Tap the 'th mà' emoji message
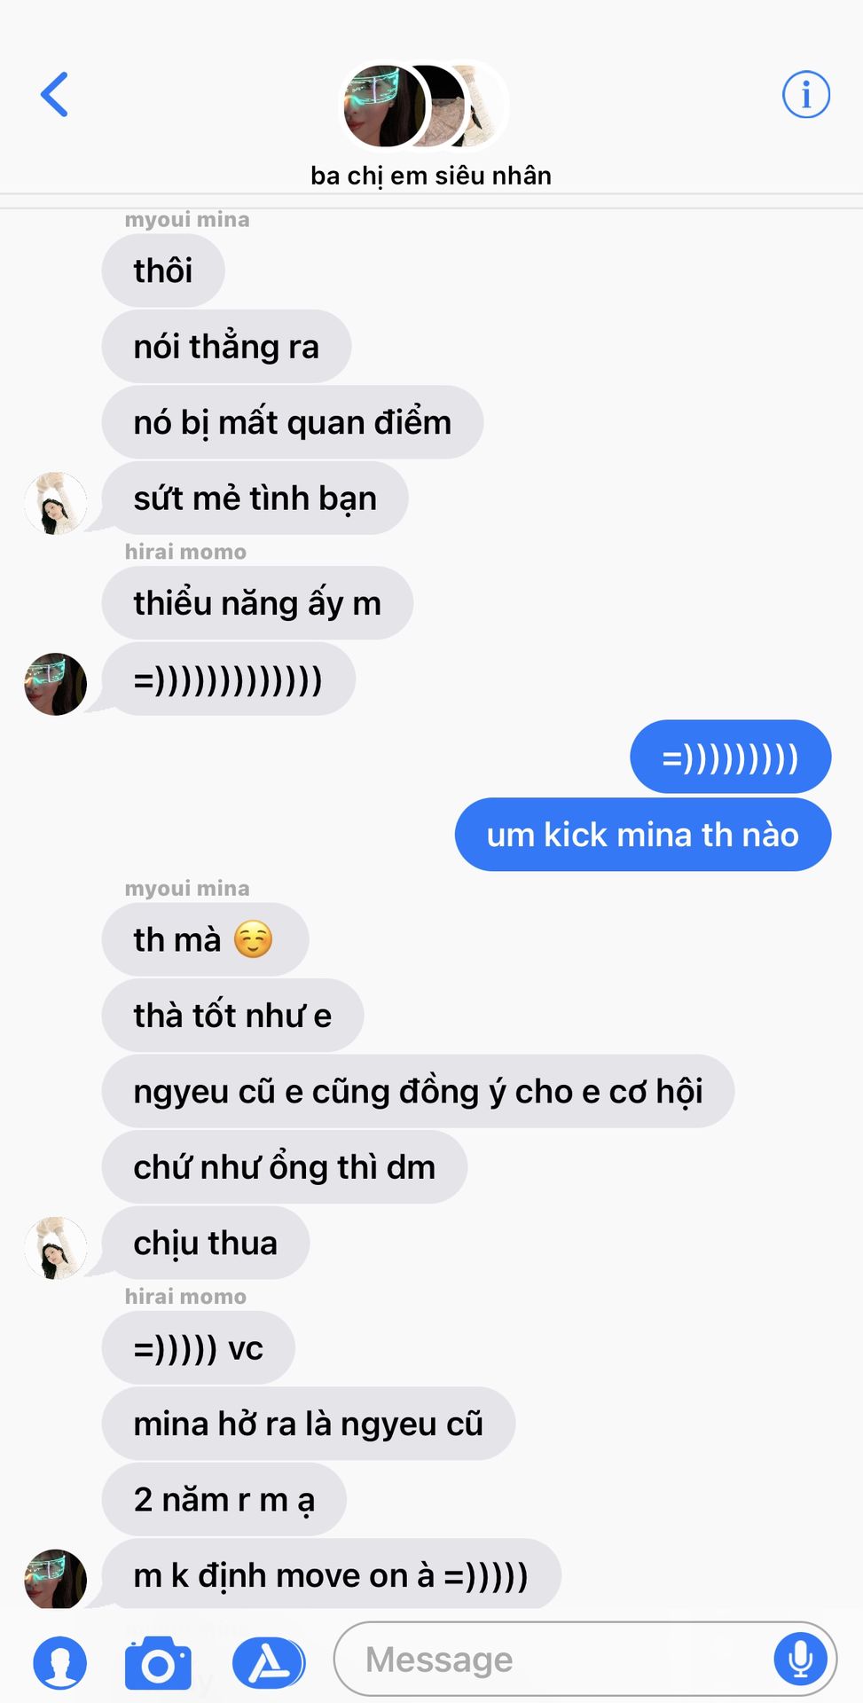The width and height of the screenshot is (863, 1703). pos(205,939)
